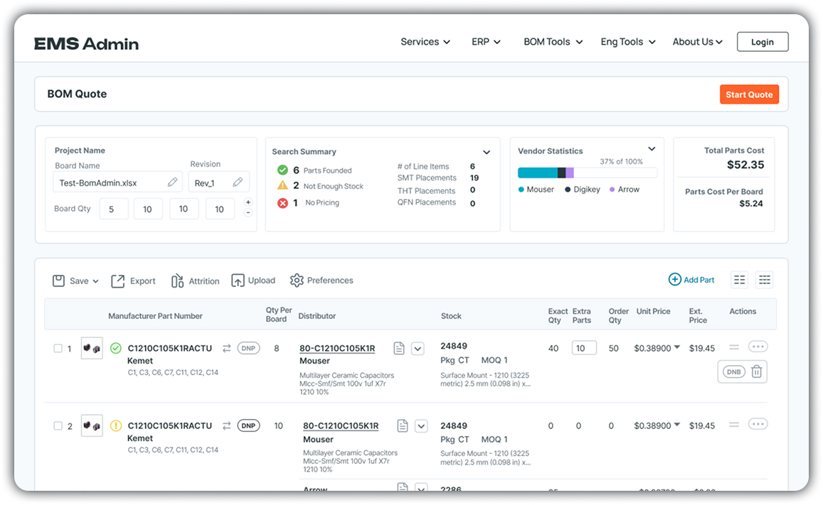Click the trash delete icon in row 1
This screenshot has height=505, width=823.
pyautogui.click(x=757, y=371)
